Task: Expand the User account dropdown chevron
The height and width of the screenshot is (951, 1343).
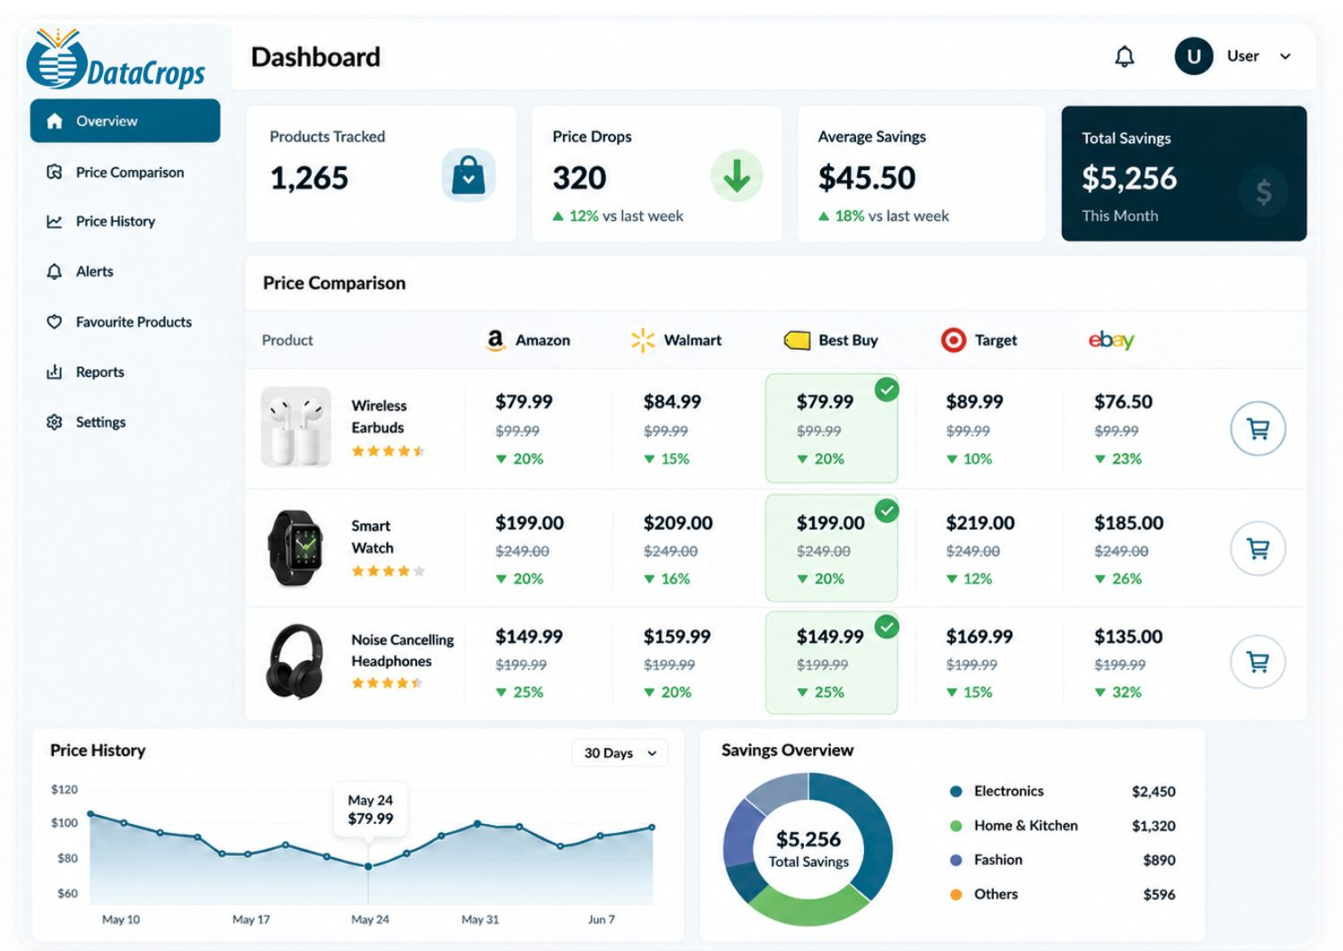Action: point(1286,56)
